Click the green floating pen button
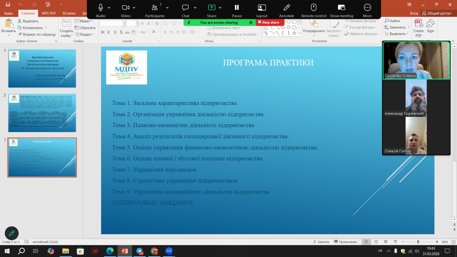The height and width of the screenshot is (257, 457). point(11,233)
